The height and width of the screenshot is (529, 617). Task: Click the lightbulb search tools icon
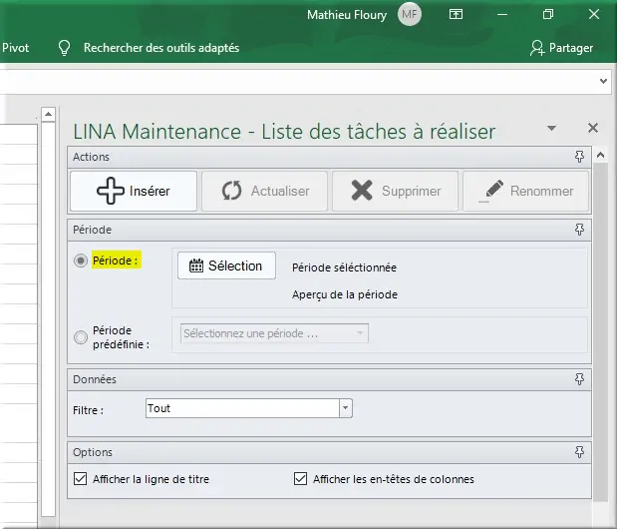pyautogui.click(x=65, y=48)
